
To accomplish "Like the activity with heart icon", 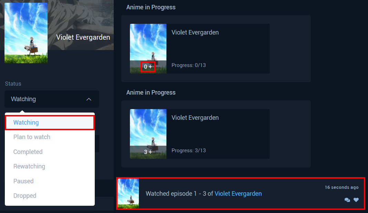I will (356, 200).
